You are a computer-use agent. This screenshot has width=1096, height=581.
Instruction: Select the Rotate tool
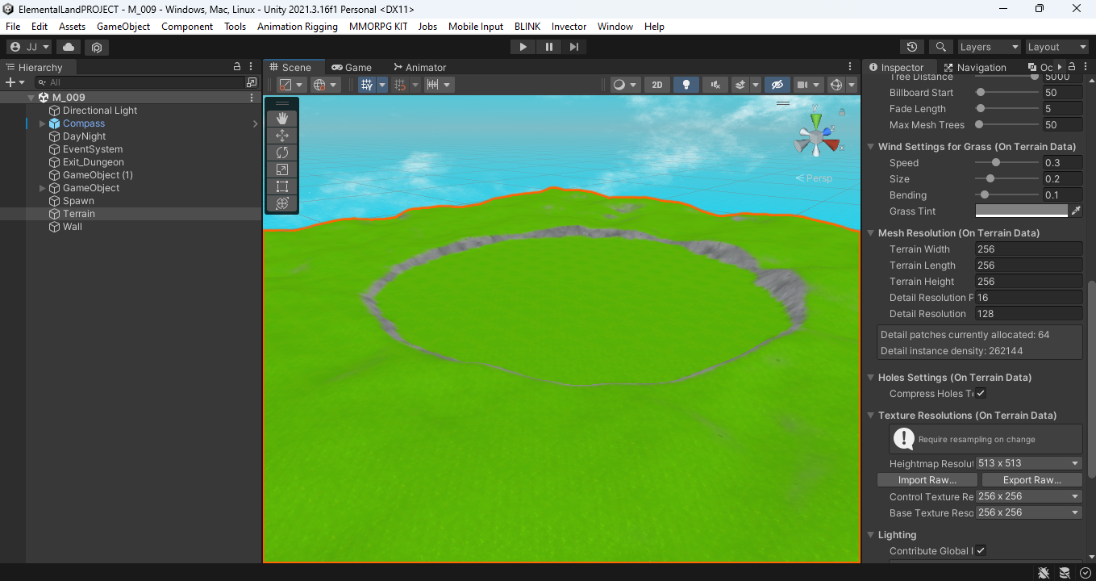(x=281, y=152)
